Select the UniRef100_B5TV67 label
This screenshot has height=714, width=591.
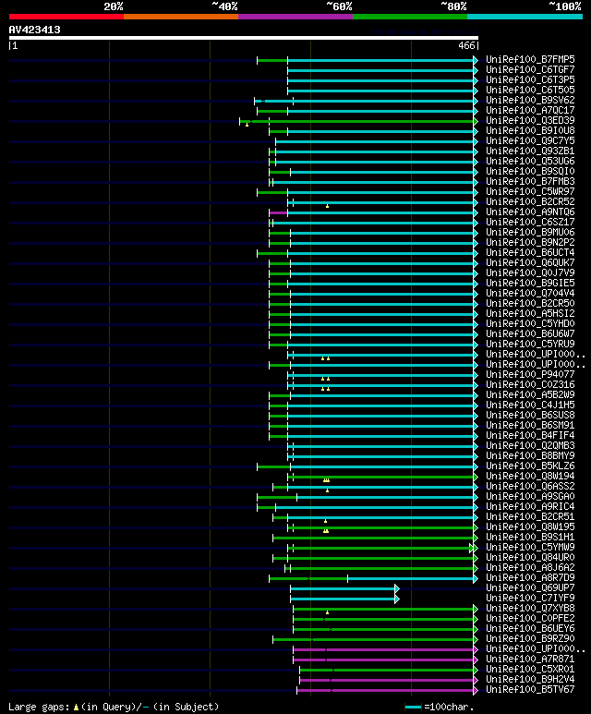(530, 689)
